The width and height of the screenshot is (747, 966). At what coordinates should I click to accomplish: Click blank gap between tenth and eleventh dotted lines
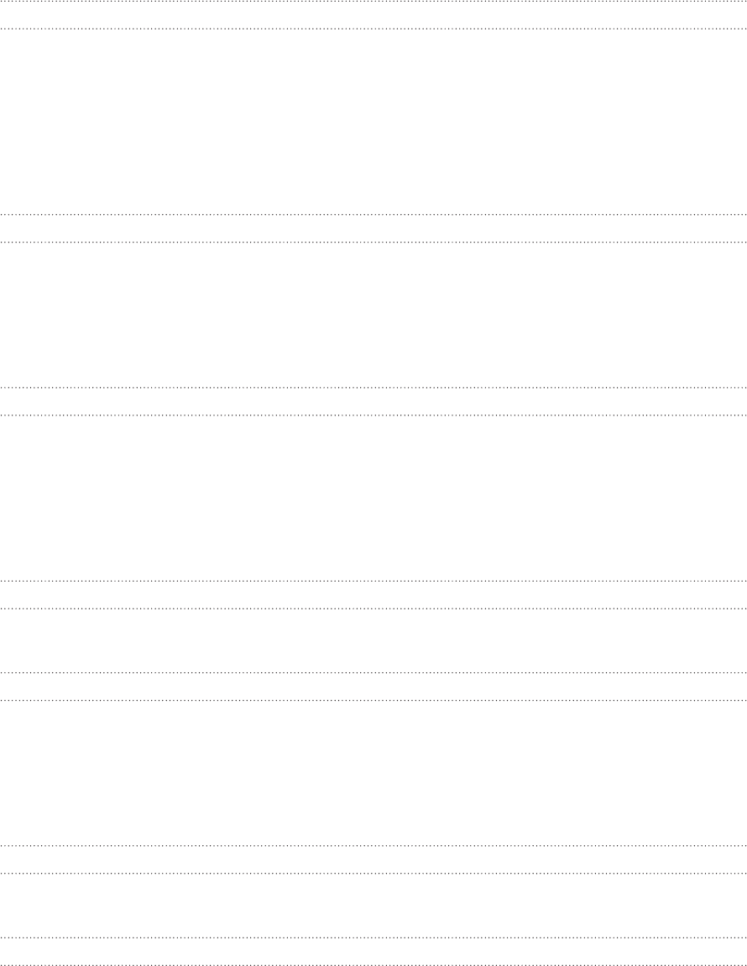[373, 773]
